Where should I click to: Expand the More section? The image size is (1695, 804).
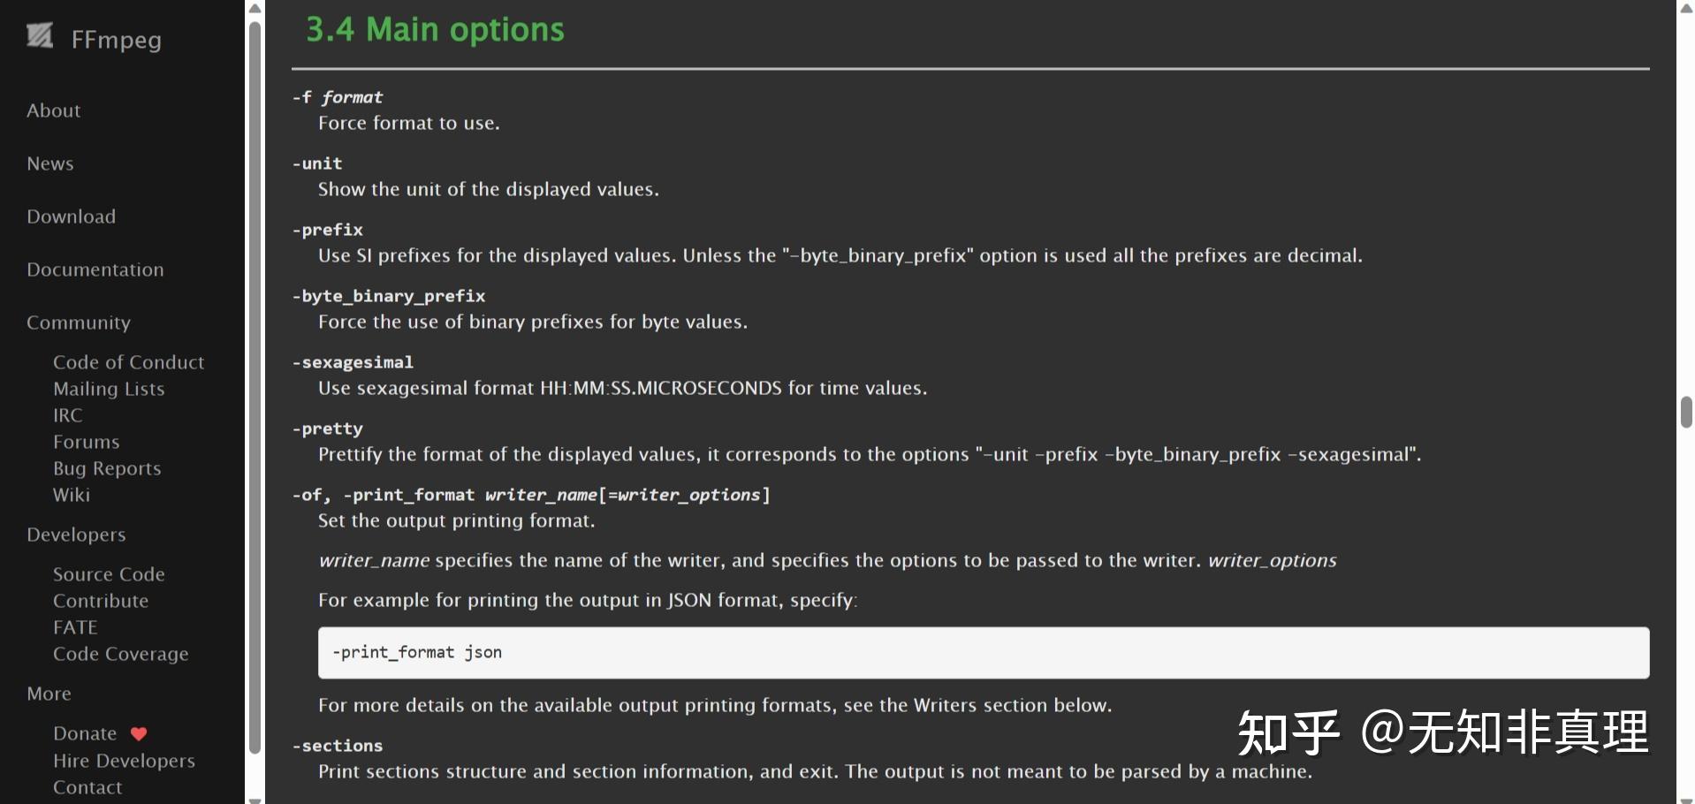coord(49,694)
